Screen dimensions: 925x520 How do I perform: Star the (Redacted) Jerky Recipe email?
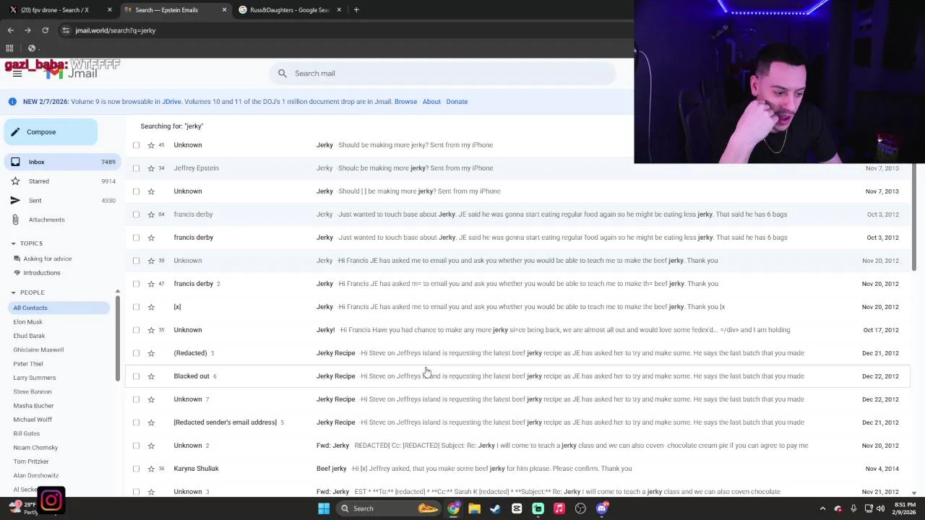[x=151, y=353]
